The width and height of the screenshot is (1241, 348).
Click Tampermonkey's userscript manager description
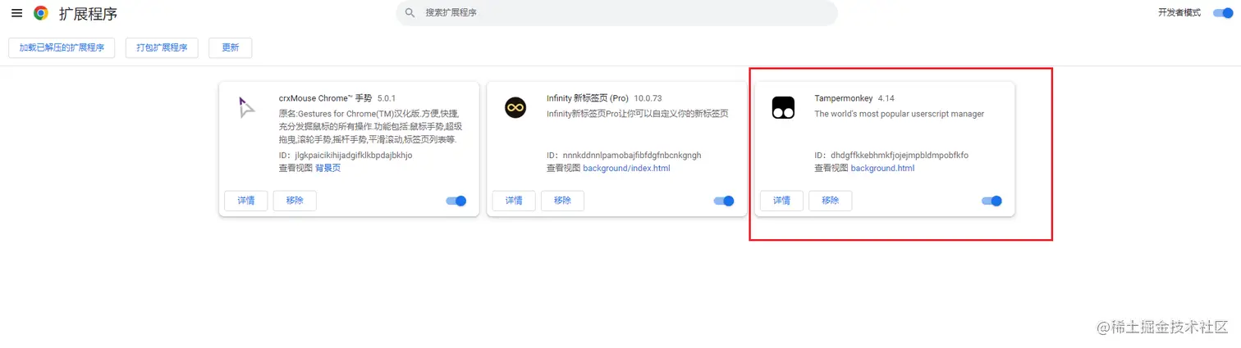899,114
